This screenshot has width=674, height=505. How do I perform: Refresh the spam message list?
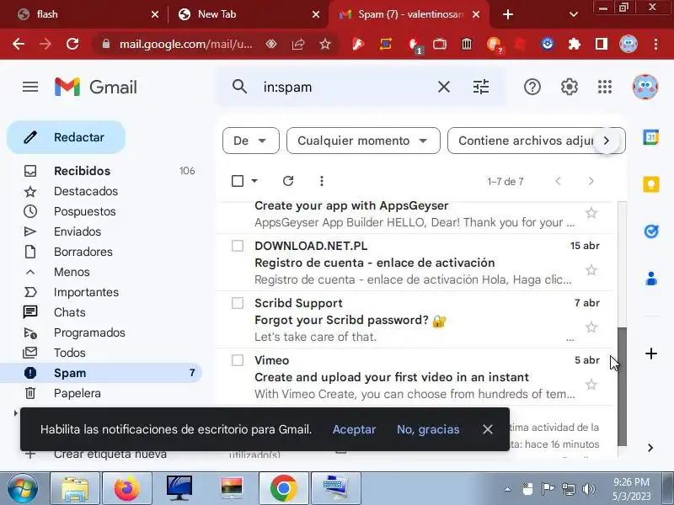288,181
